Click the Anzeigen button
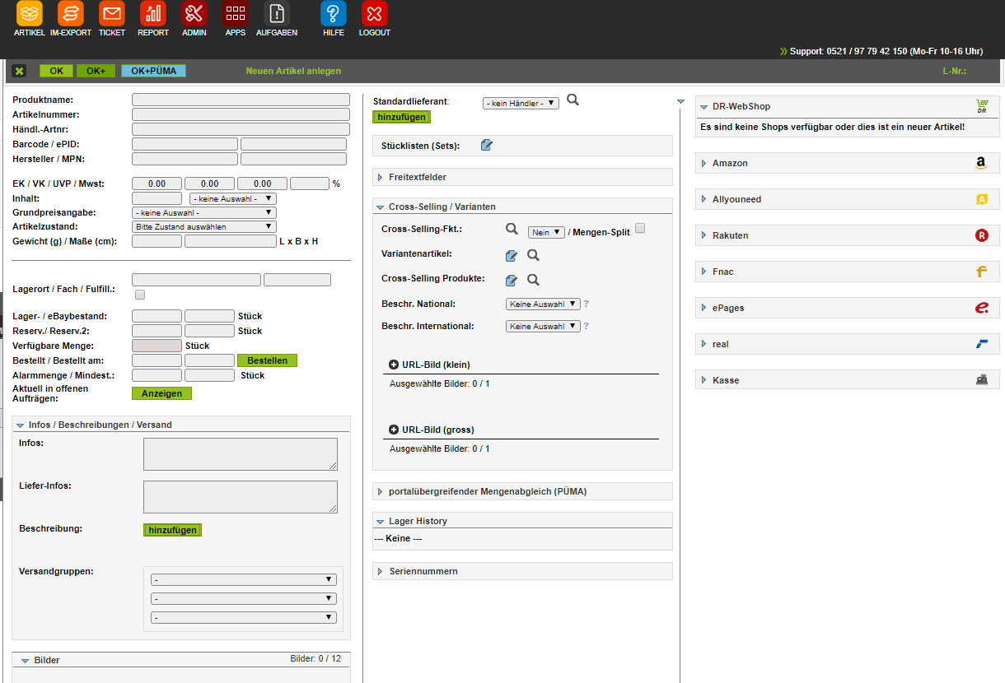Screen dimensions: 1005x683 coord(161,393)
